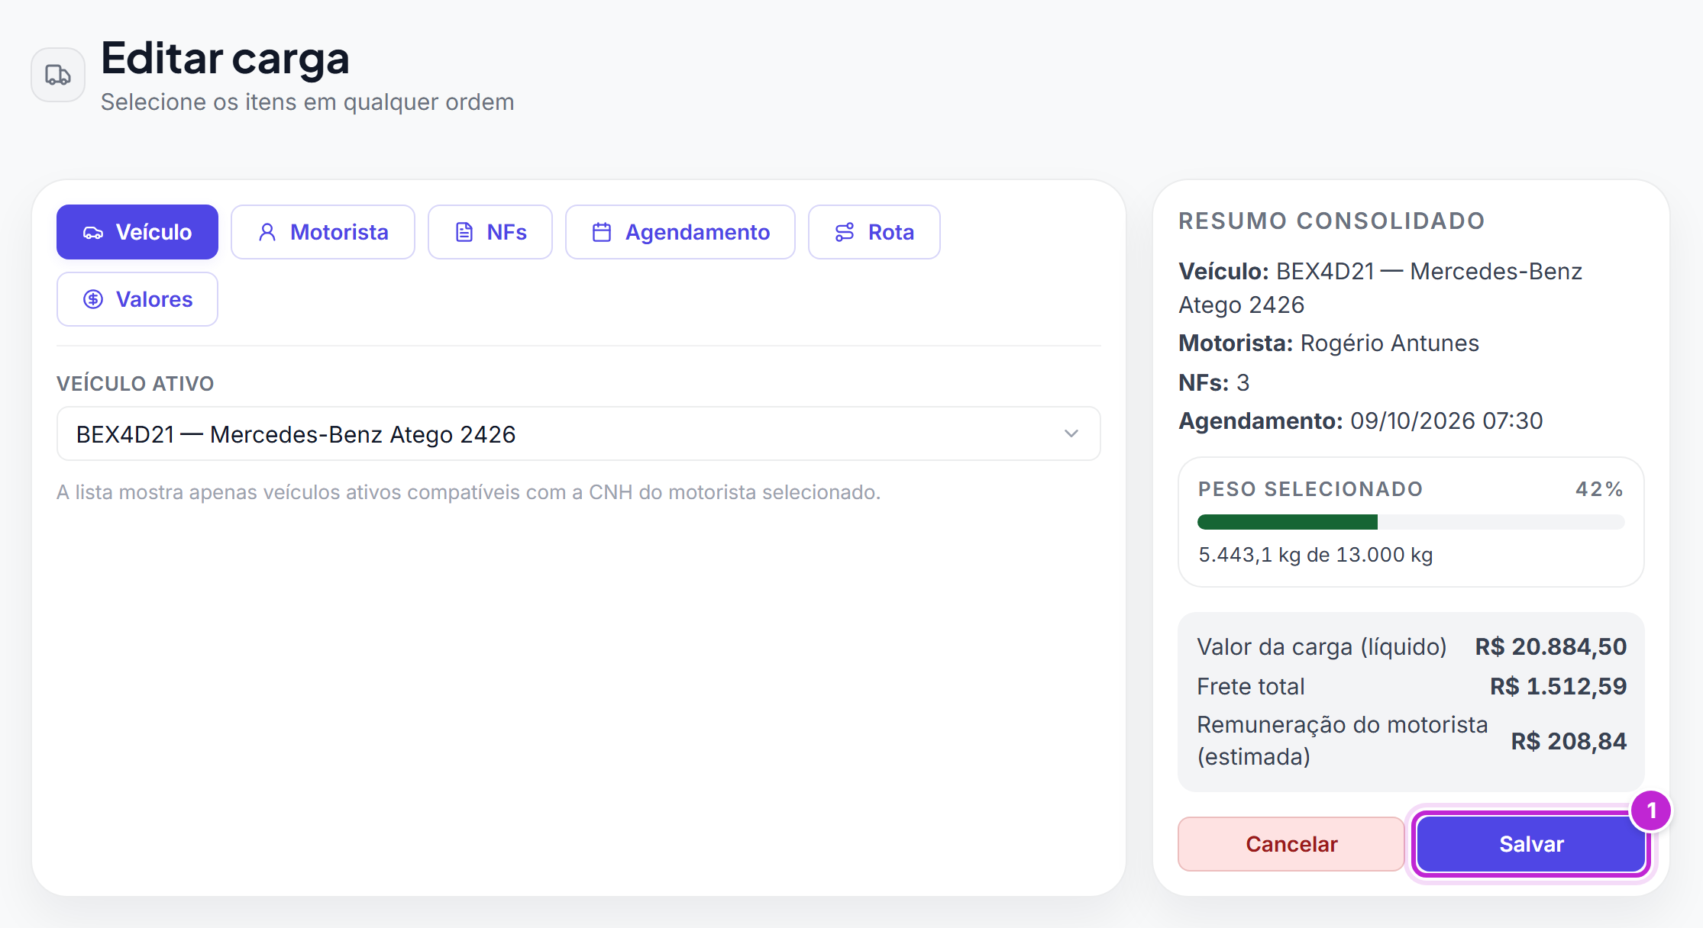Click the Valor da carga (líquido) label
This screenshot has height=928, width=1703.
pos(1322,646)
